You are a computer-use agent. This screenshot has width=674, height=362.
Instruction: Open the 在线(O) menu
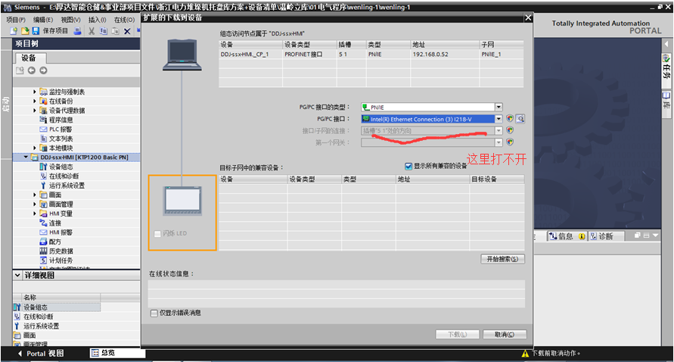click(x=124, y=20)
